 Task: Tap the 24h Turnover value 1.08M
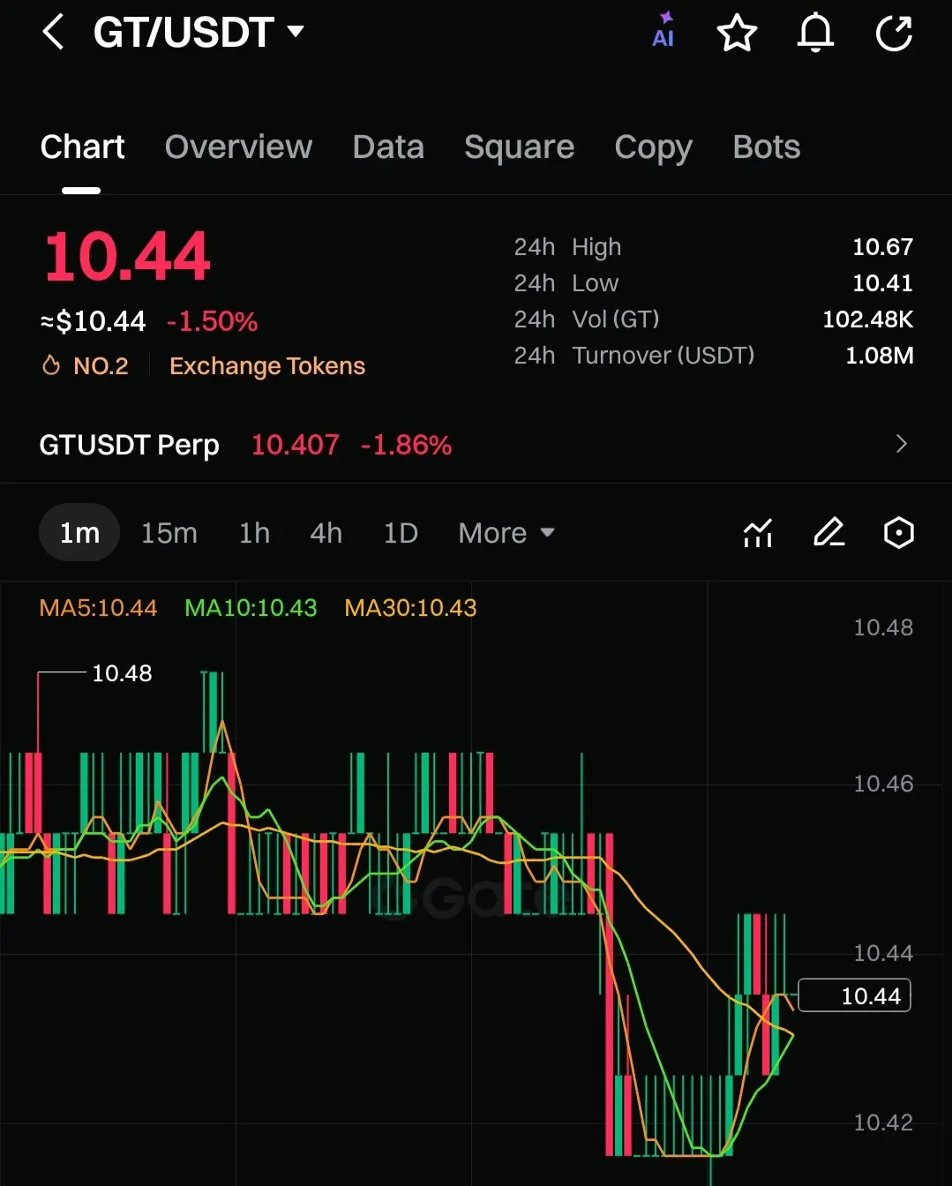(879, 356)
